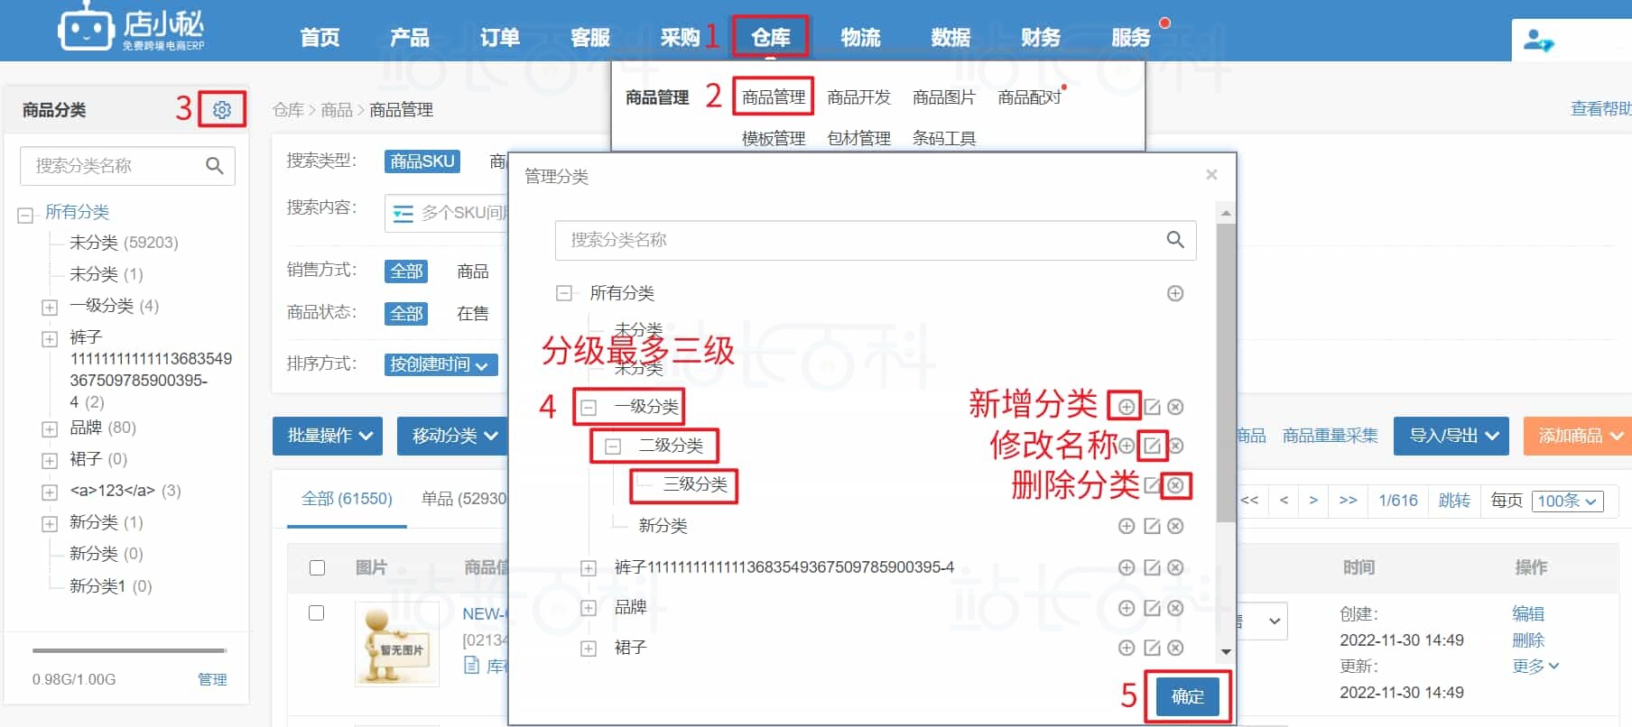Expand 裙子 (0) in left category tree
Screen dimensions: 1632x727
pos(50,461)
